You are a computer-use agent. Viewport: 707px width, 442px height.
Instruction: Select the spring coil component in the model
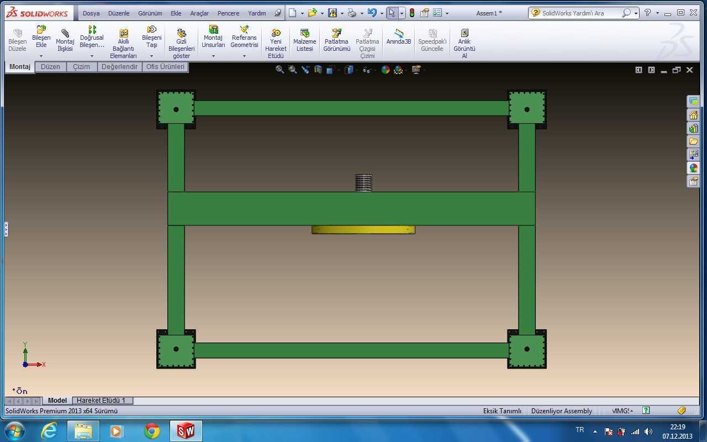click(363, 183)
